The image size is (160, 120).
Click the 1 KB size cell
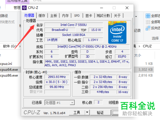pos(149,64)
